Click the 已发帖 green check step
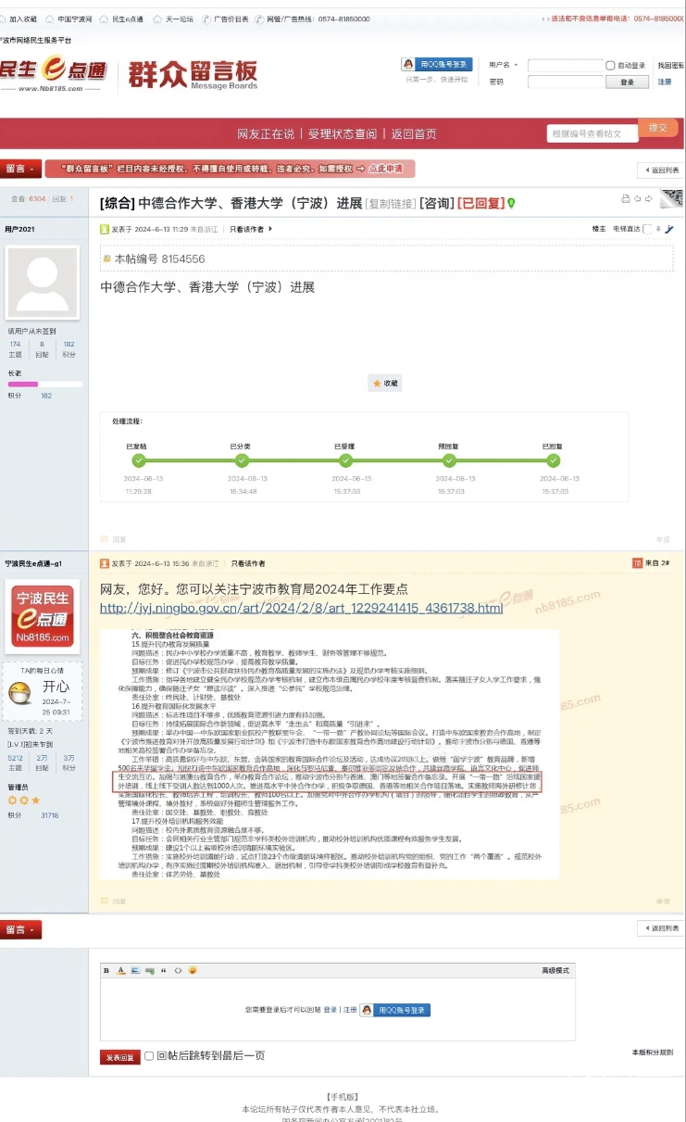 [138, 459]
